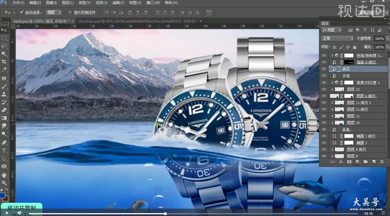Lock all with padlock icon
This screenshot has height=216, width=390.
click(x=355, y=47)
